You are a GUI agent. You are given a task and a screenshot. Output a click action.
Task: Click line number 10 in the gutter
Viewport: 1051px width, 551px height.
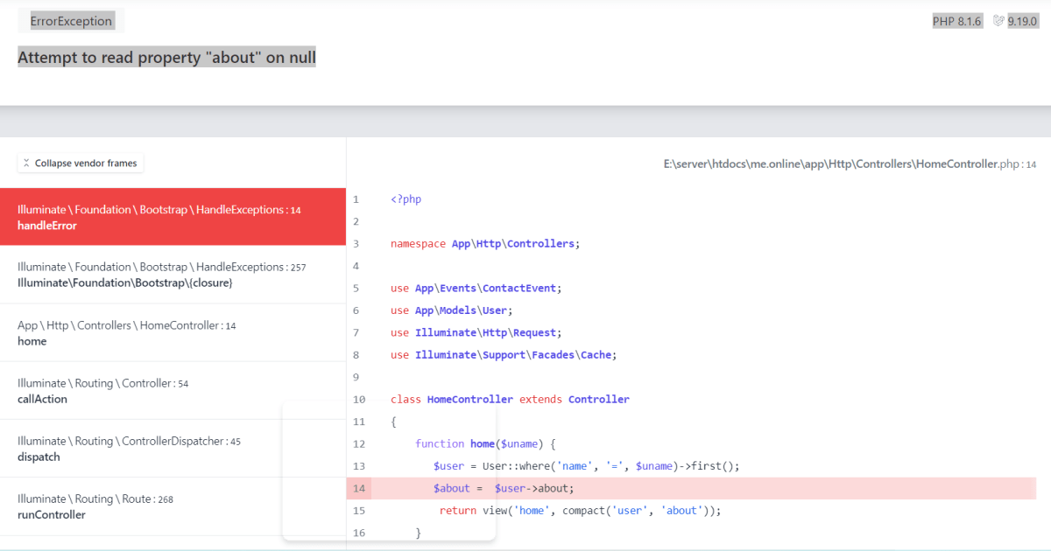359,399
